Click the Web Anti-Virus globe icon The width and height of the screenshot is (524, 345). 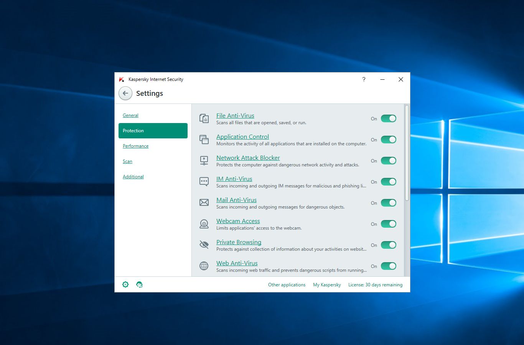[x=204, y=266]
